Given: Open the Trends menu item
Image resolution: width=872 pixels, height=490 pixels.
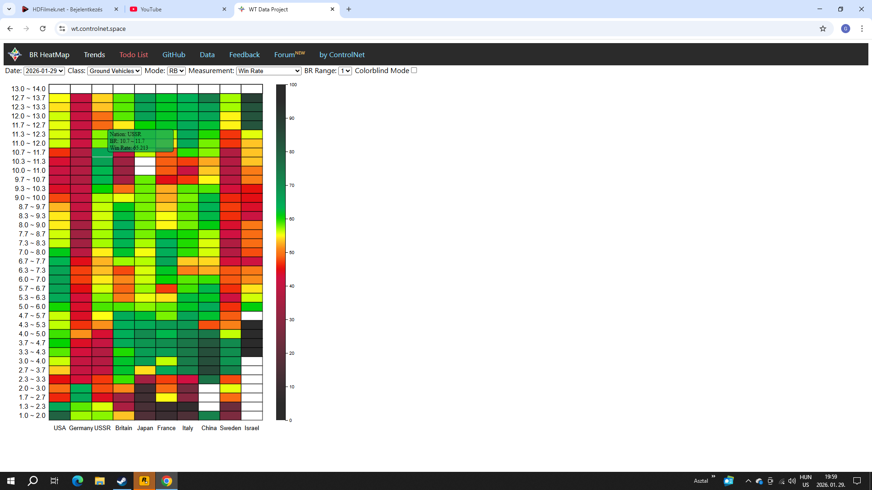Looking at the screenshot, I should pyautogui.click(x=94, y=54).
